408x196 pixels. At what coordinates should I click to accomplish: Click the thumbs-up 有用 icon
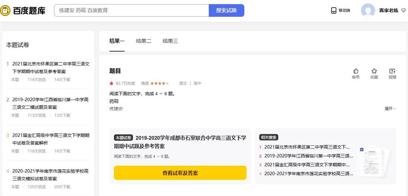[x=356, y=71]
